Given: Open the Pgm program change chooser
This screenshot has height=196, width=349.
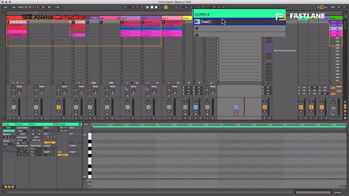Looking at the screenshot, I should coord(37,155).
